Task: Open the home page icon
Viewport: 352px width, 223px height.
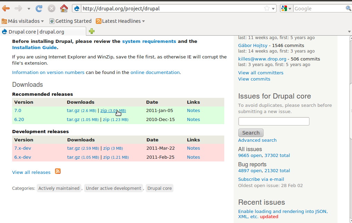Action: coord(64,8)
